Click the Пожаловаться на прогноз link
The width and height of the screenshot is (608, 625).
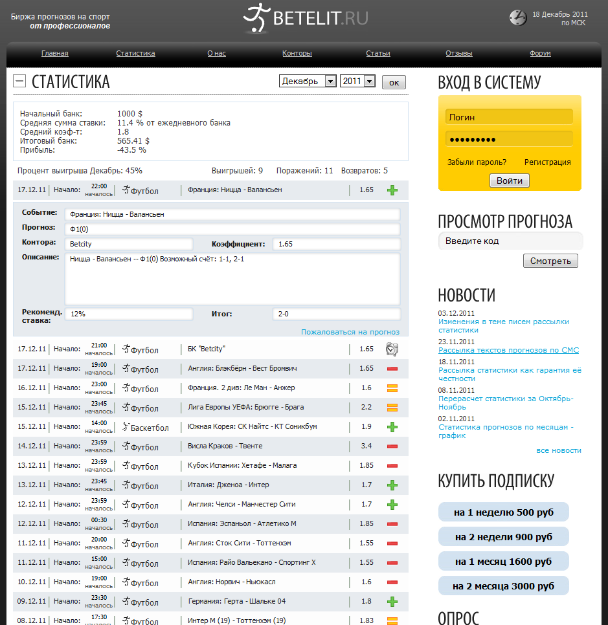(350, 332)
